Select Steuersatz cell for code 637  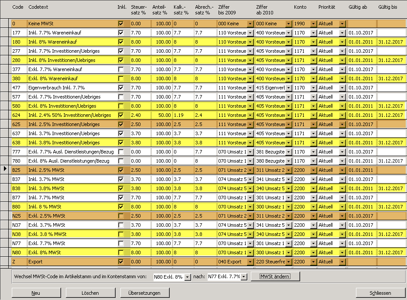pos(140,133)
